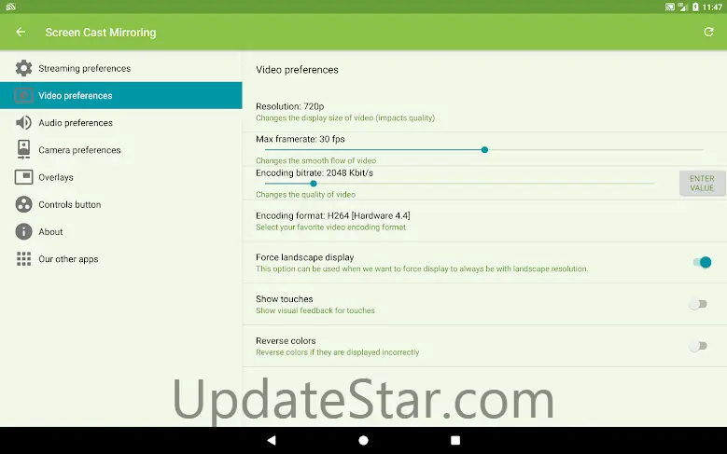Open Our other apps entry
The image size is (727, 454).
[x=121, y=259]
